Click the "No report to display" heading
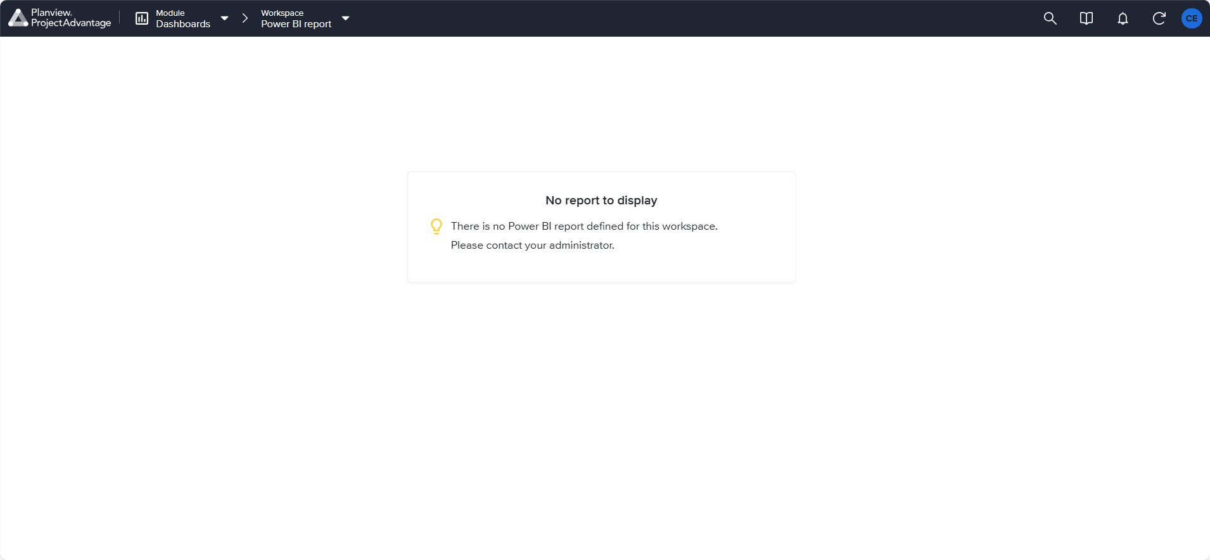 tap(601, 201)
